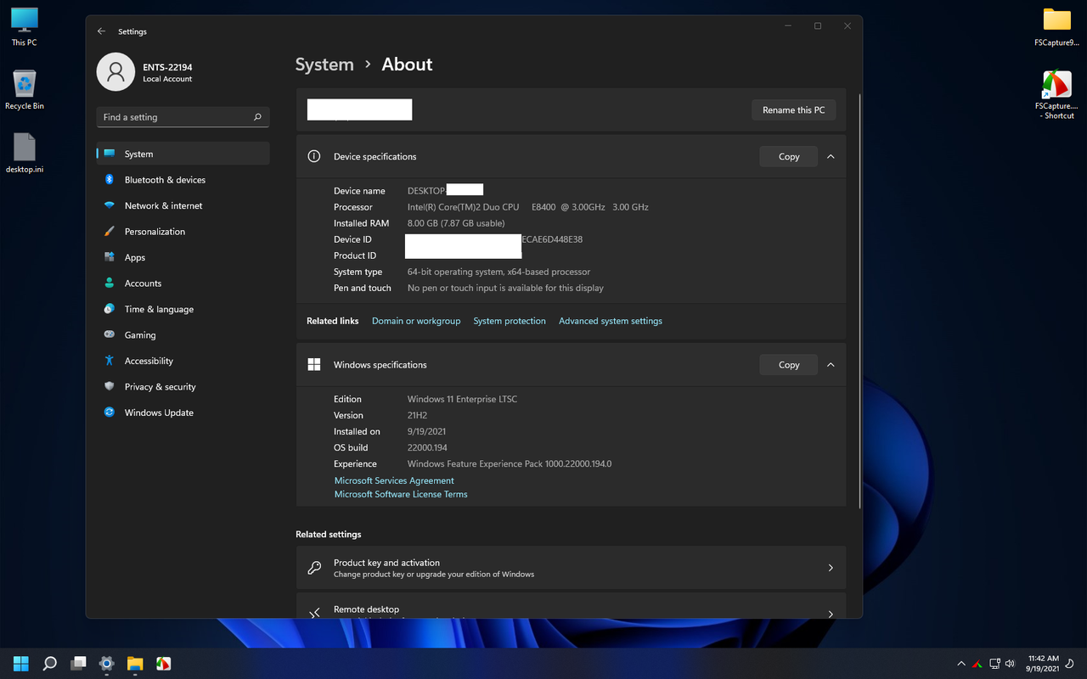Open the Microsoft Services Agreement link
This screenshot has height=679, width=1087.
(394, 480)
